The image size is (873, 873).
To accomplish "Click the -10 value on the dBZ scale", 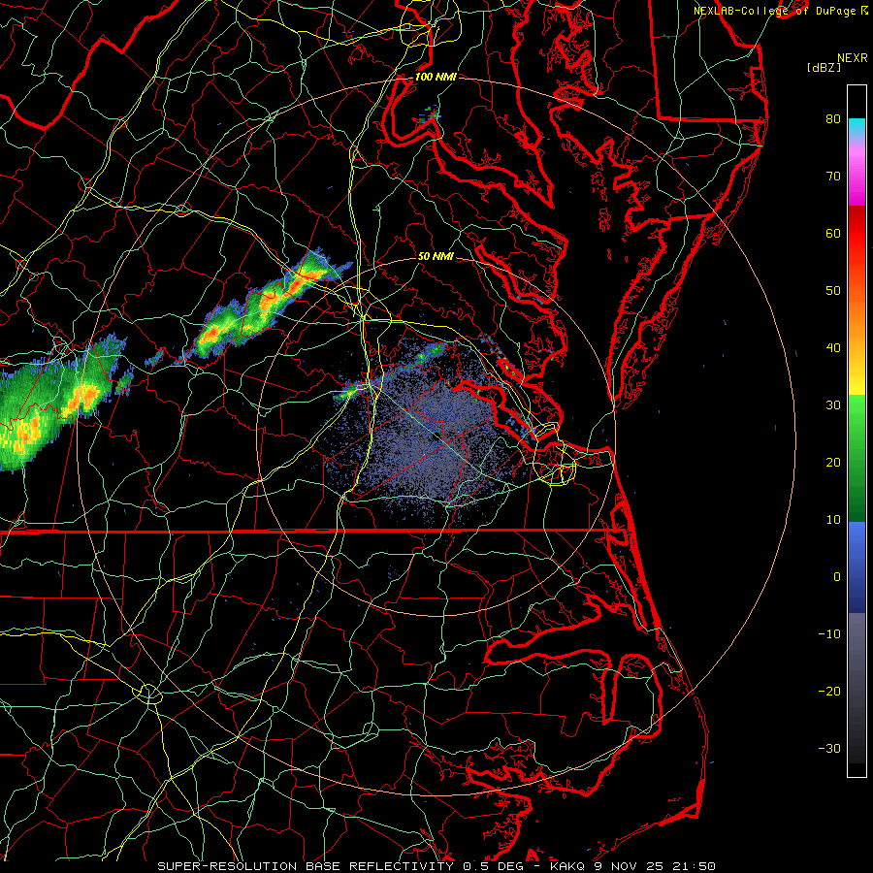I will (x=829, y=634).
